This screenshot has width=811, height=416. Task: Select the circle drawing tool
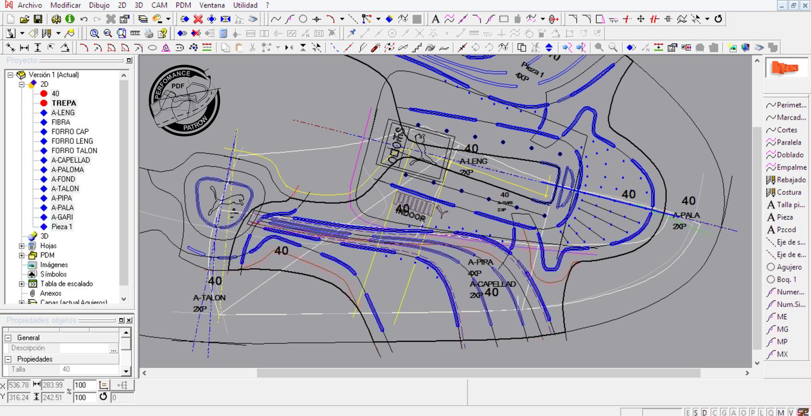[303, 19]
